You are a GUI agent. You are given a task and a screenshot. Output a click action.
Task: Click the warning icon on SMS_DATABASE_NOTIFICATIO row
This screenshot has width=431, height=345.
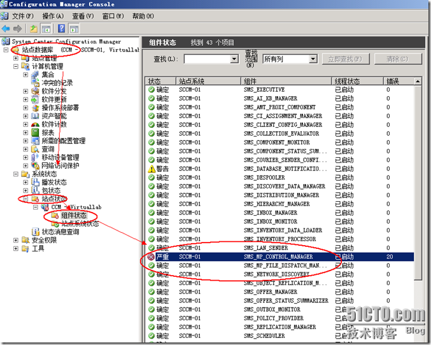[x=152, y=169]
